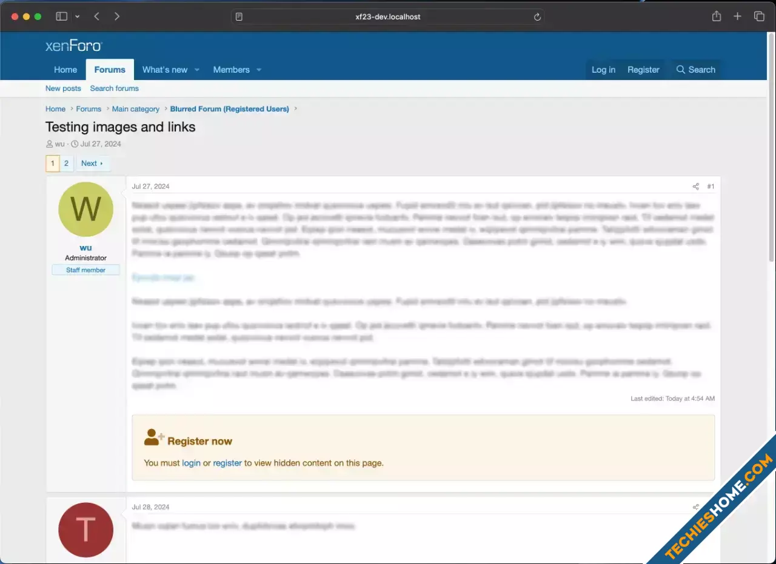The image size is (776, 564).
Task: Click the Next page button
Action: (x=93, y=164)
